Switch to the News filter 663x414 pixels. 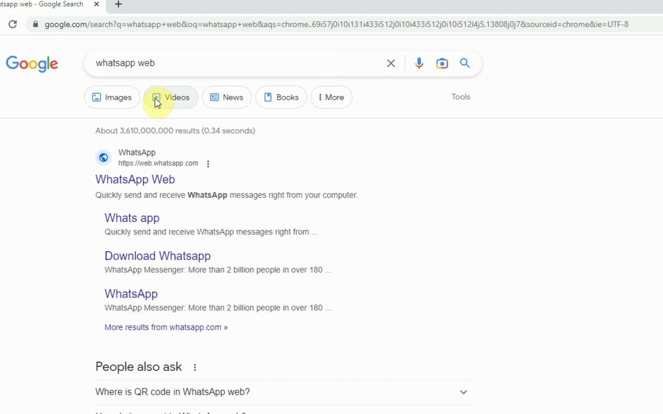pos(227,97)
